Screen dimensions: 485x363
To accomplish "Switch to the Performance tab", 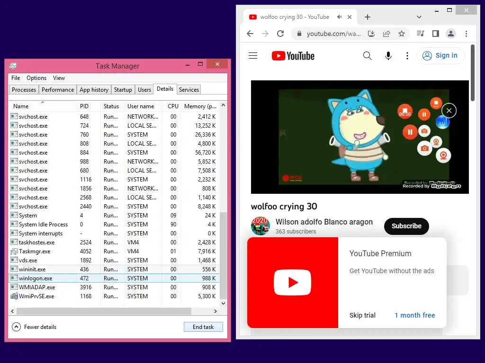I will pyautogui.click(x=58, y=89).
